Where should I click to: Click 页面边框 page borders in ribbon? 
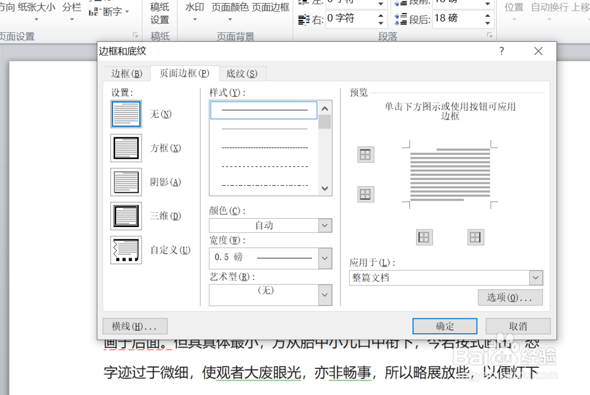click(x=270, y=8)
